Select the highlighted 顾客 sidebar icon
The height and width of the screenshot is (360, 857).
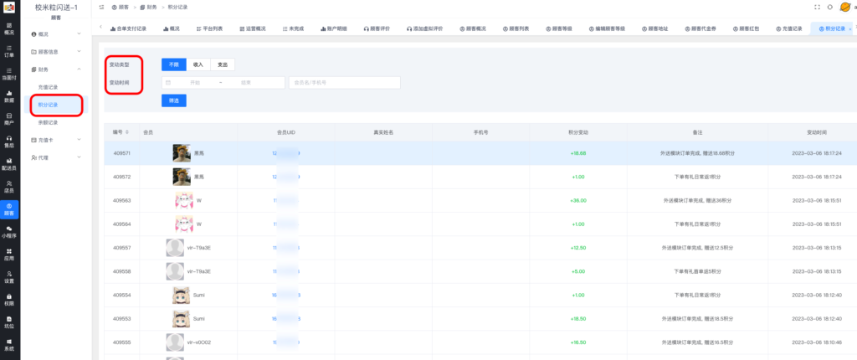point(9,209)
